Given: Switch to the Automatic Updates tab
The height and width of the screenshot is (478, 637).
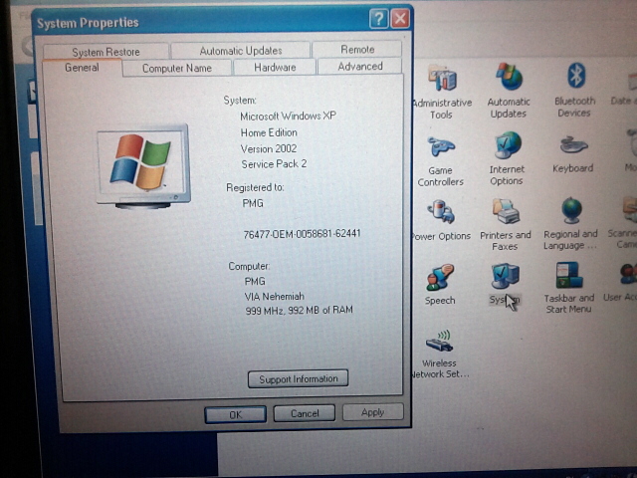Looking at the screenshot, I should (241, 51).
